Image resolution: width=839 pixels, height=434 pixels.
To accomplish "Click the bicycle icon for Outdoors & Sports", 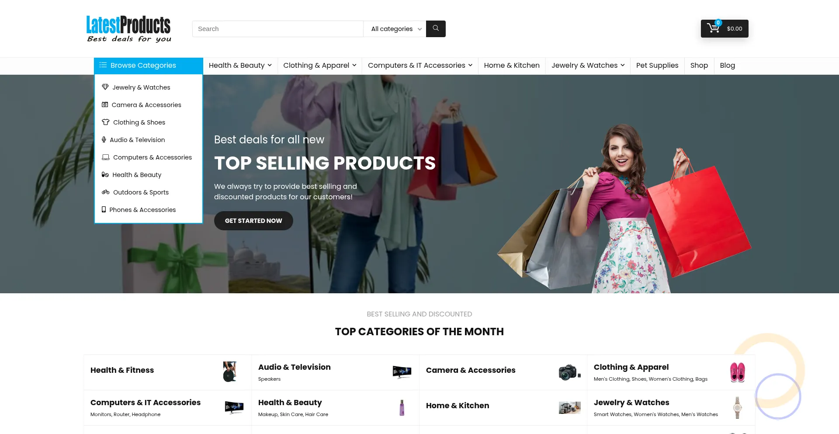I will point(106,192).
